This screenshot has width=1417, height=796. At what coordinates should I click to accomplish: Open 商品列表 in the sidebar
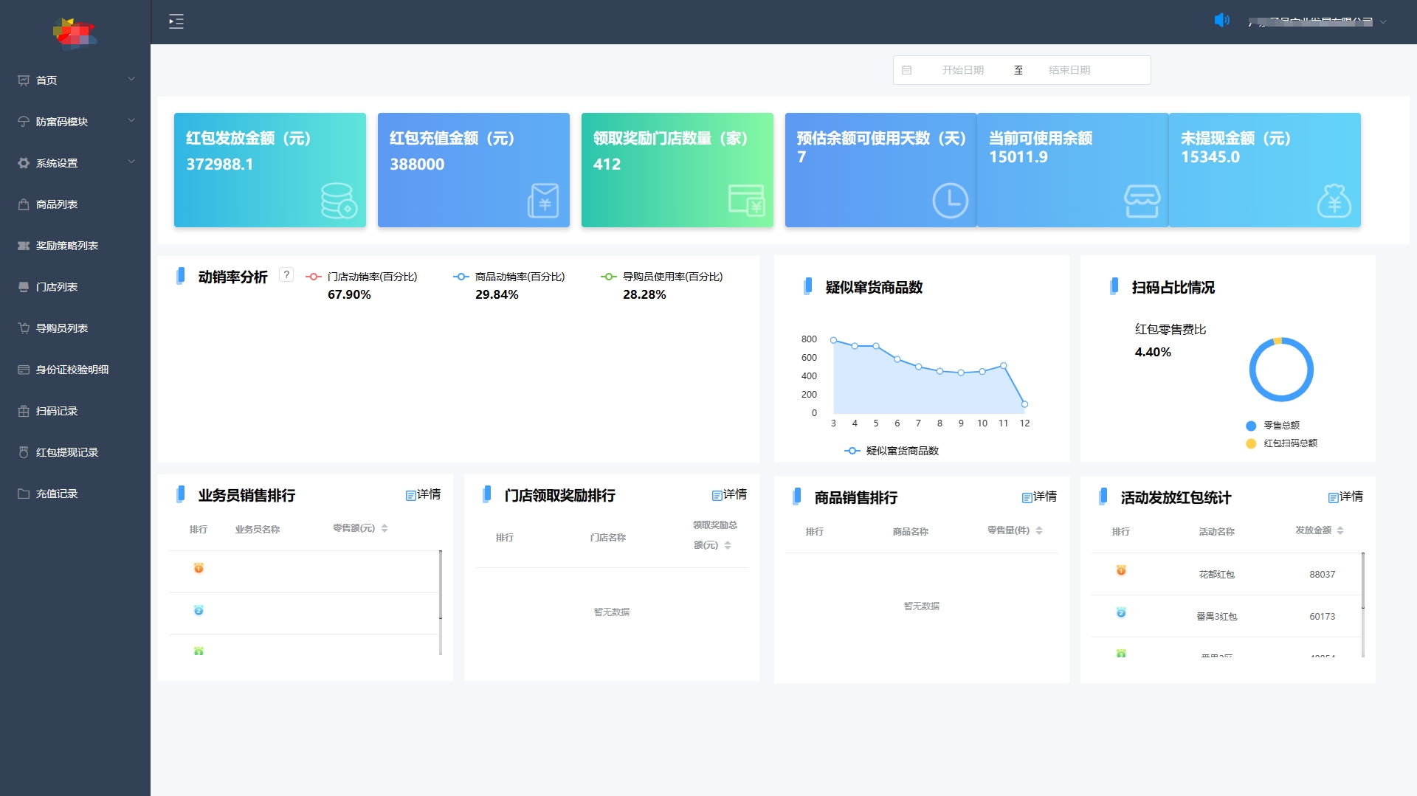pyautogui.click(x=75, y=204)
